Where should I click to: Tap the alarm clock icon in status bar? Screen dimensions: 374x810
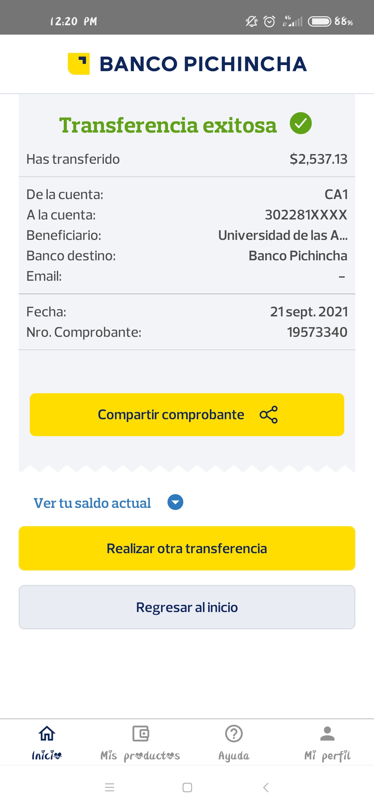[269, 21]
